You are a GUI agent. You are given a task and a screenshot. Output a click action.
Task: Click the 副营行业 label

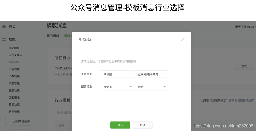click(x=86, y=86)
